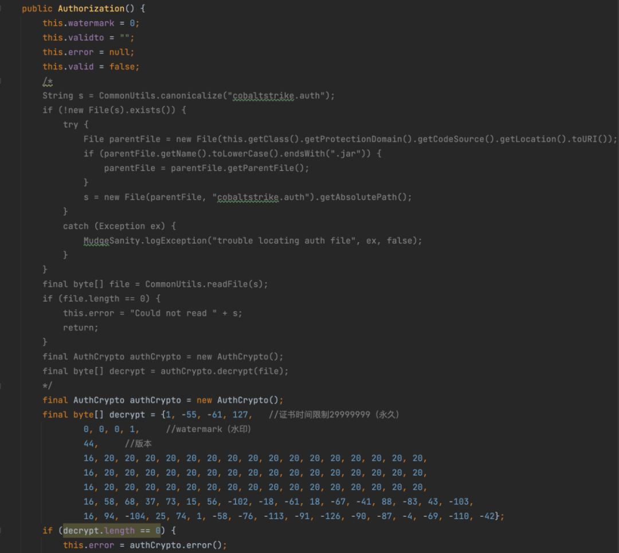Click value "-103" at row end

click(x=459, y=502)
